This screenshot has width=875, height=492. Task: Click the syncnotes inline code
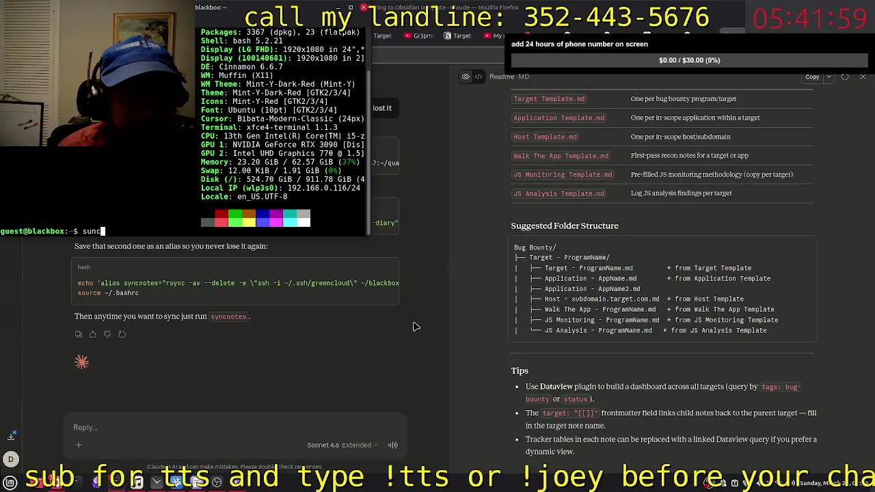[x=228, y=316]
